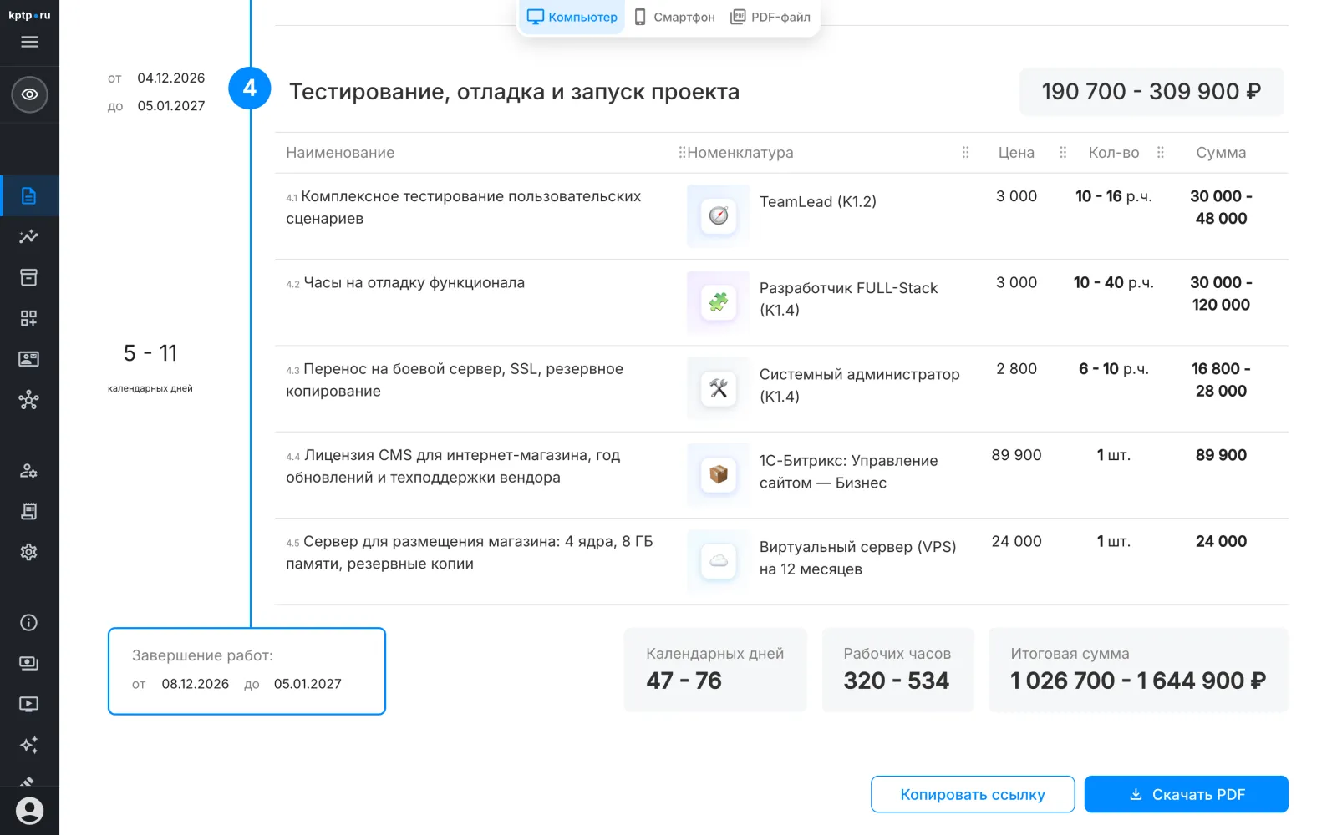Open the user settings sidebar icon
Screen dimensions: 1337x835
point(29,471)
